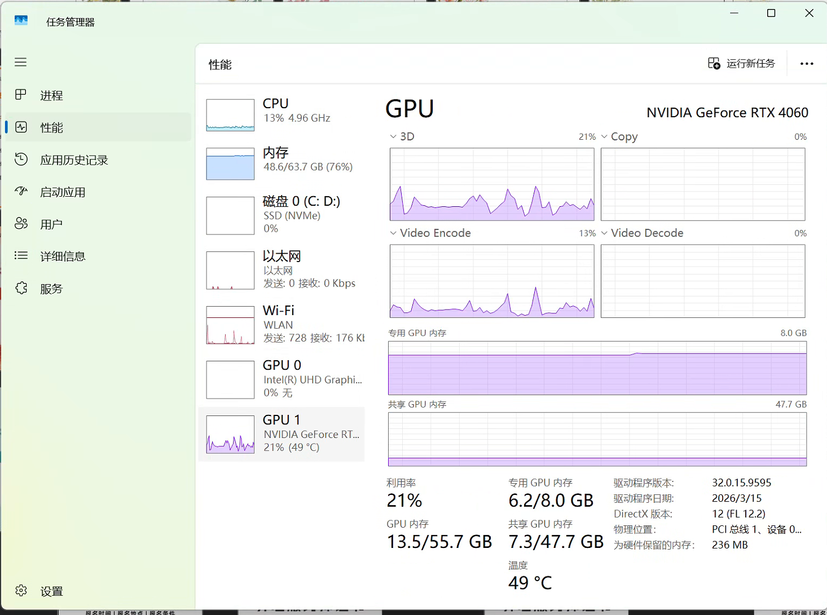Click the 专用 GPU 内存 graph
Screen dimensions: 827x615
[597, 368]
